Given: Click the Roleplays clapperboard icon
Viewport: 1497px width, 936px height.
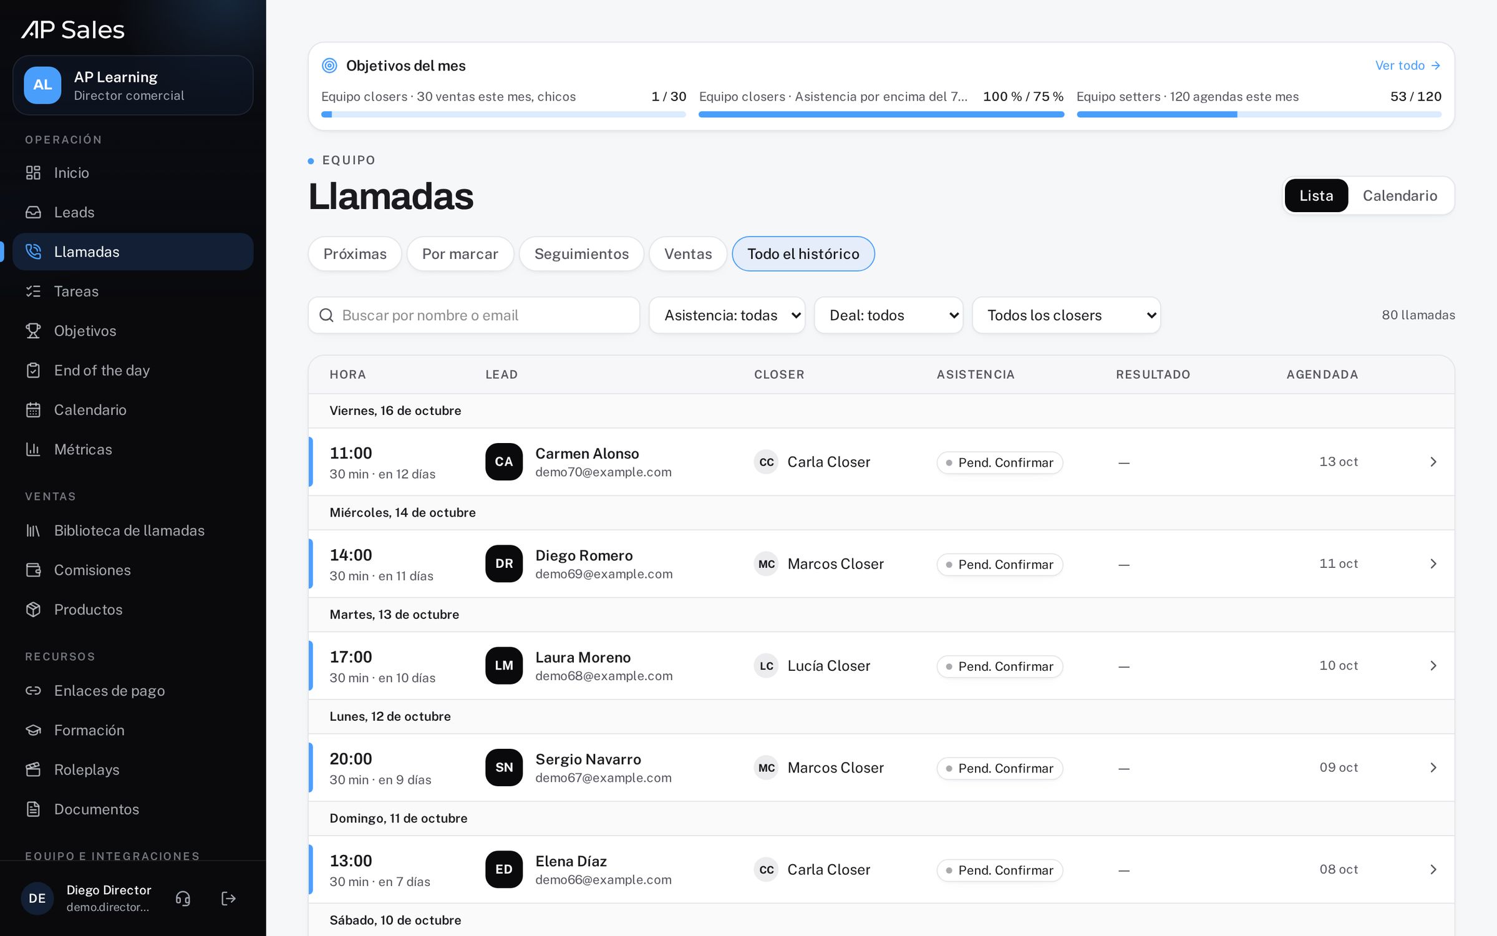Looking at the screenshot, I should click(x=33, y=770).
